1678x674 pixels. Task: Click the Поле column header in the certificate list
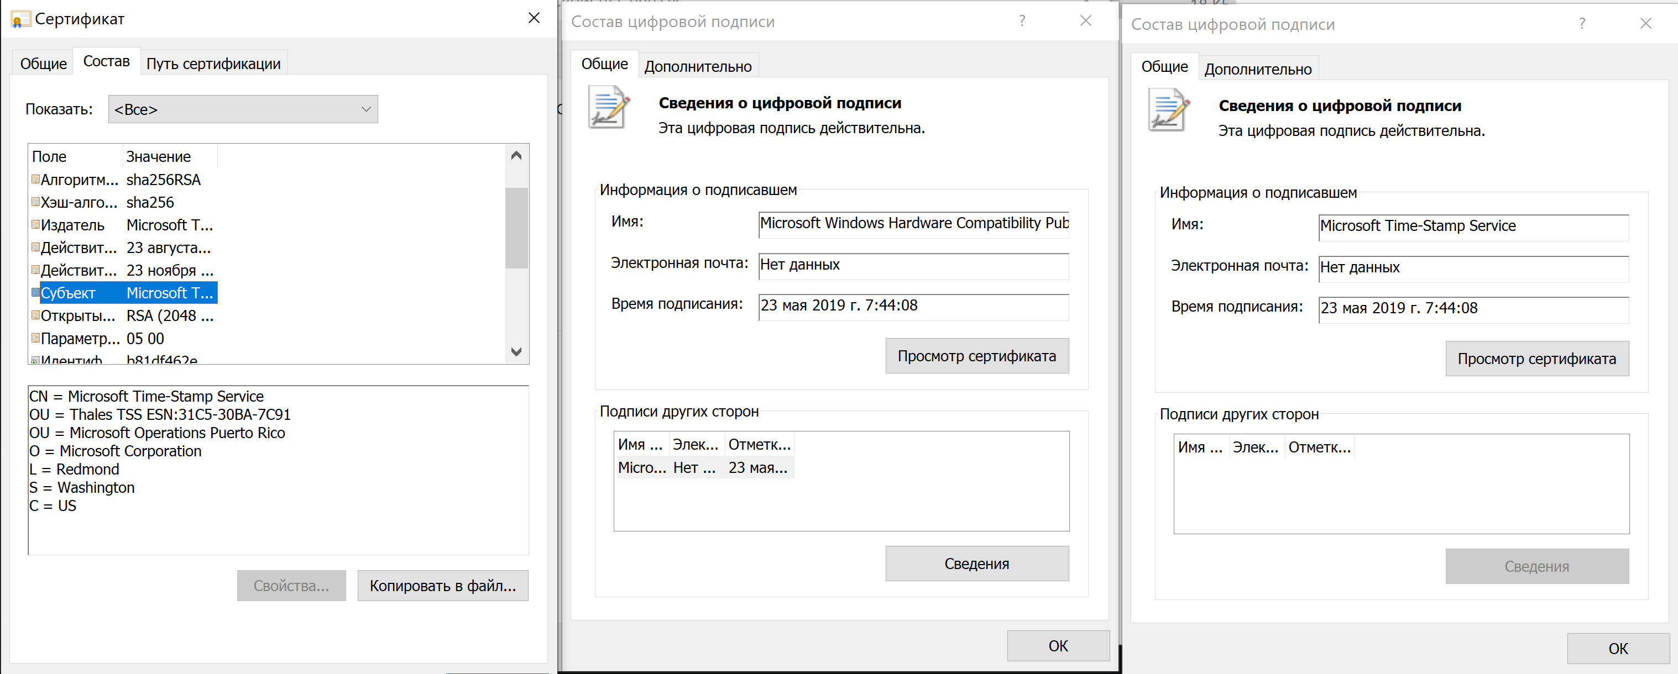coord(76,156)
